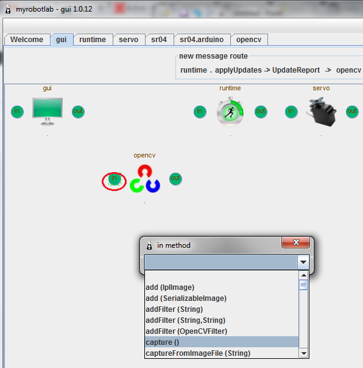Viewport: 363px width, 368px height.
Task: Click the servo motor service icon
Action: pyautogui.click(x=322, y=112)
